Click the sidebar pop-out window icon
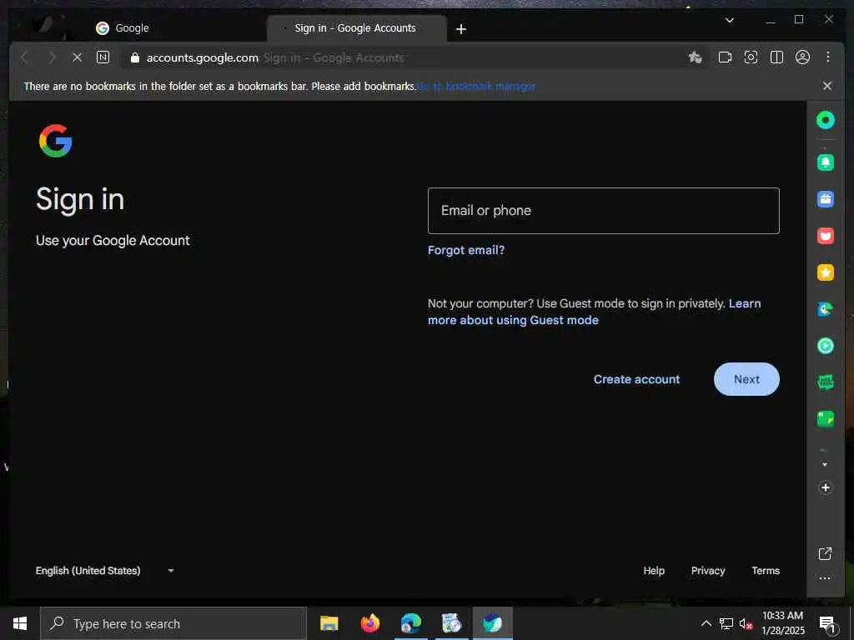The height and width of the screenshot is (640, 854). pyautogui.click(x=825, y=554)
